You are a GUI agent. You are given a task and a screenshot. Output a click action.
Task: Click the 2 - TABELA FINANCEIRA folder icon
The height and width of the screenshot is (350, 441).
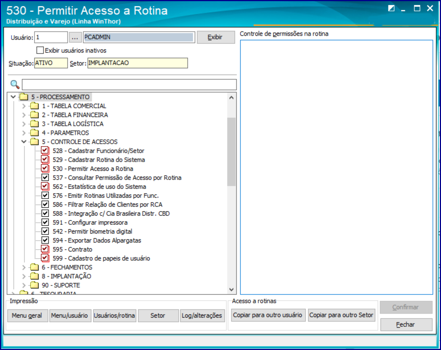(34, 115)
